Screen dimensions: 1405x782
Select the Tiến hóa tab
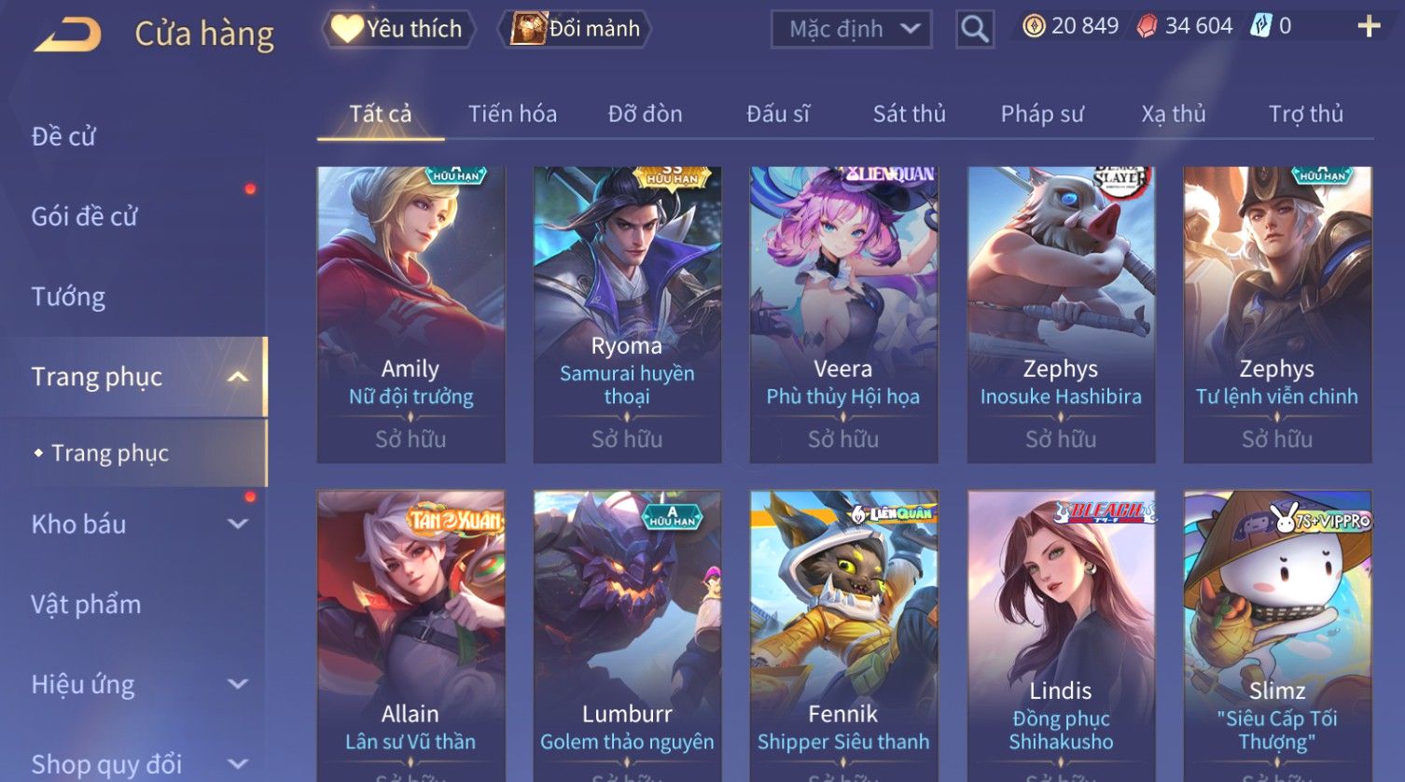tap(512, 114)
